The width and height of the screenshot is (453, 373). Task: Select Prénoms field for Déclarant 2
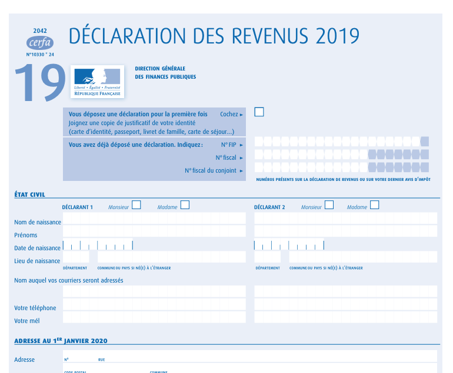345,231
